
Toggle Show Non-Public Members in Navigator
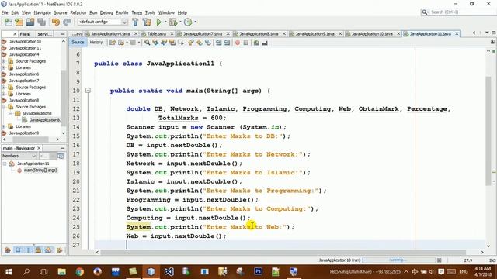point(38,250)
